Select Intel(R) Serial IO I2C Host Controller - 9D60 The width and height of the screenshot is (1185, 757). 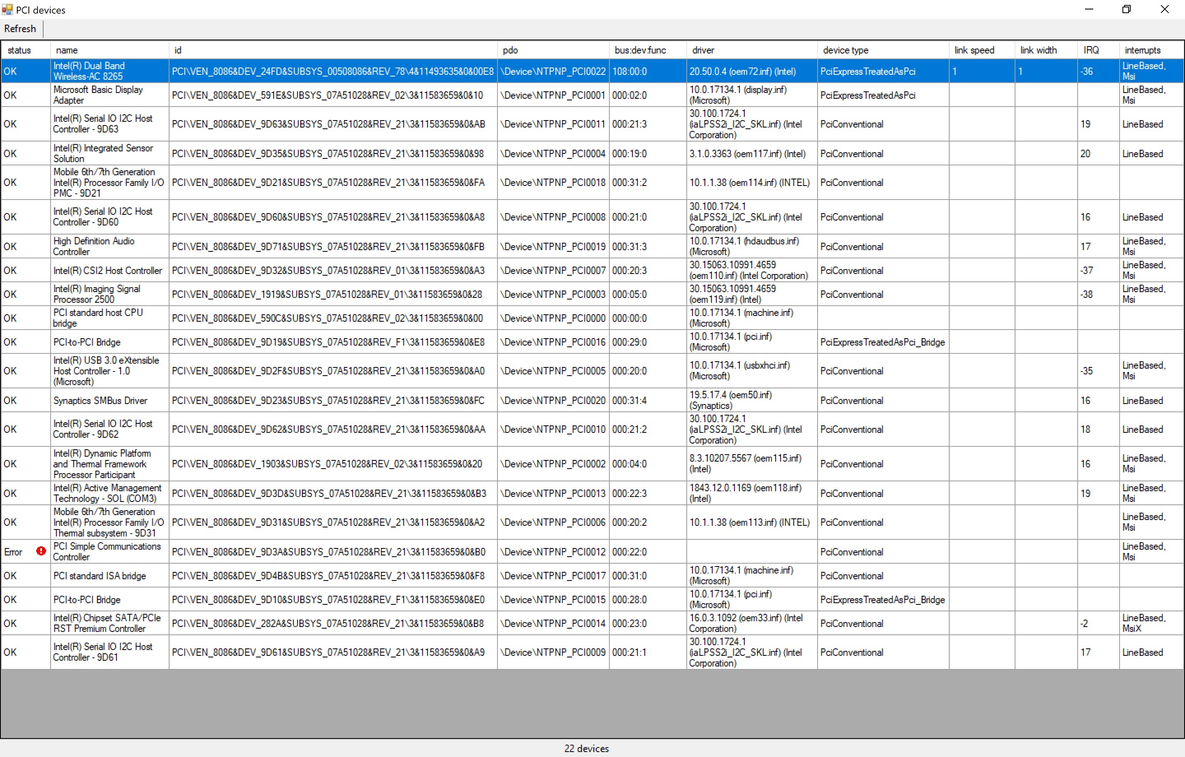coord(109,217)
